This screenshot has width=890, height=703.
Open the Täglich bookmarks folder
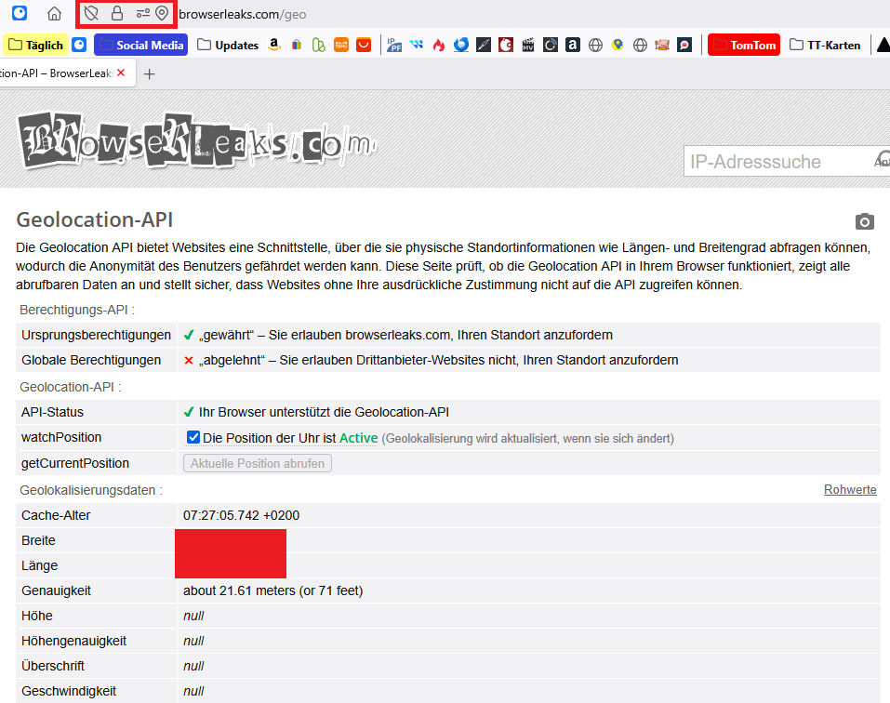pyautogui.click(x=35, y=45)
